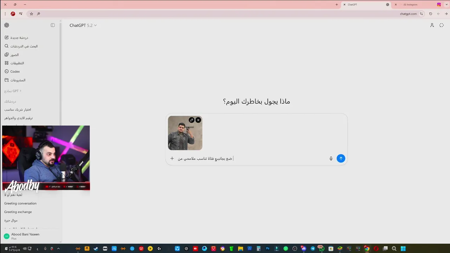Screen dimensions: 450x253
Task: Click the red profile avatar in toolbar
Action: (x=13, y=14)
